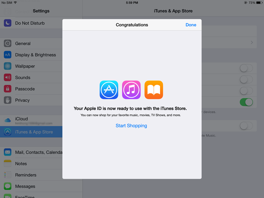264x198 pixels.
Task: Select the iTunes & App Store row label
Action: (34, 132)
